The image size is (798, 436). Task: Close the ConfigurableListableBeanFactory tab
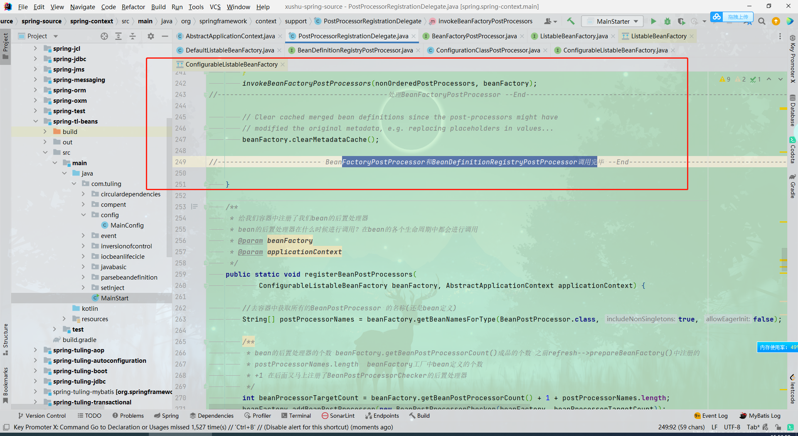pyautogui.click(x=283, y=64)
